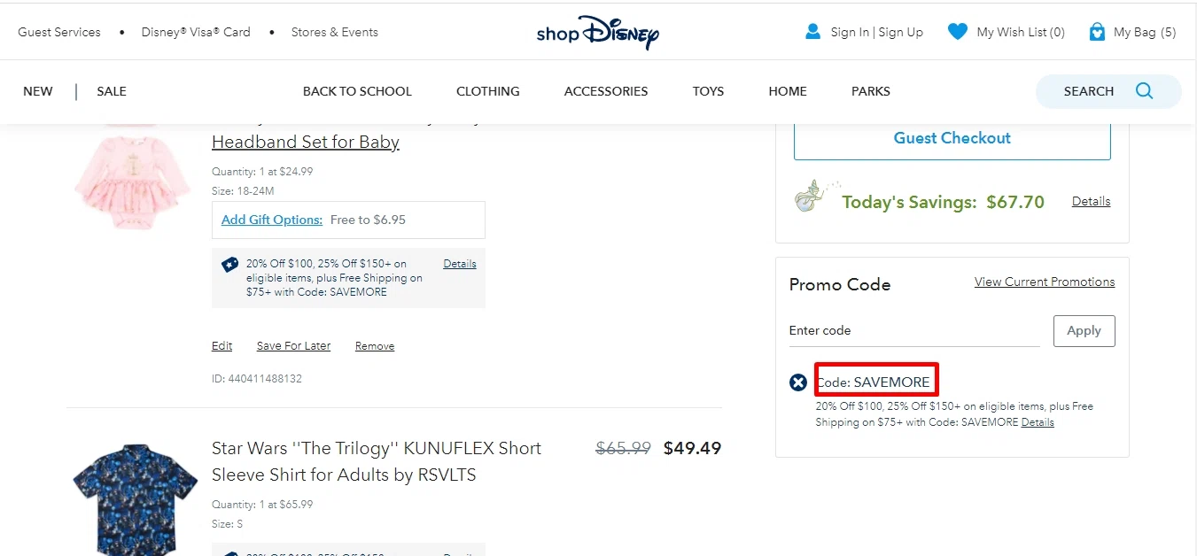Click the shopping bag icon
Viewport: 1197px width, 556px height.
click(x=1097, y=32)
